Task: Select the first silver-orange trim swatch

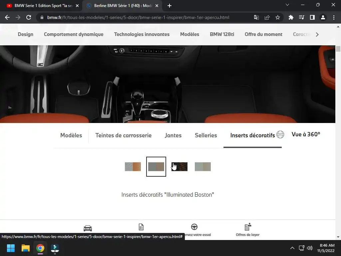Action: click(133, 167)
